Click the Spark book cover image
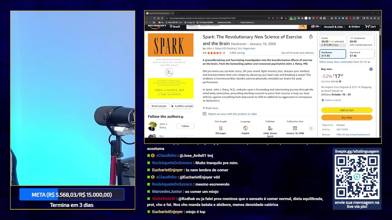Viewport: 392px width, 220px height. click(x=171, y=66)
